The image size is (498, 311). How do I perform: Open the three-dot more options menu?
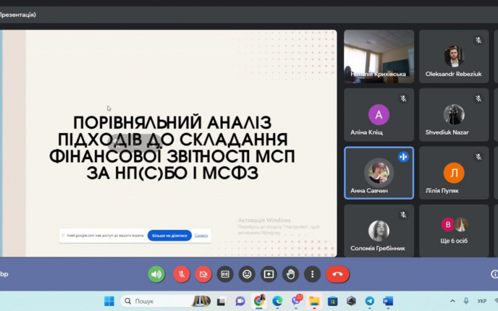coord(312,274)
